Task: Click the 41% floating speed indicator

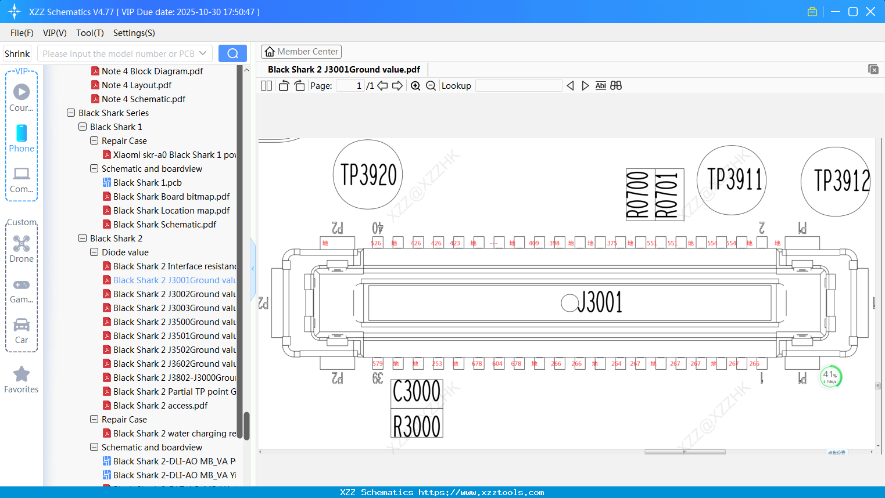Action: (x=830, y=377)
